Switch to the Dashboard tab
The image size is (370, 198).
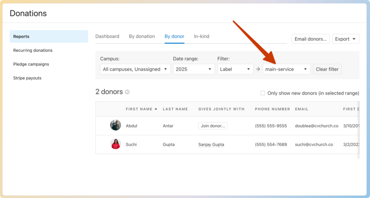tap(107, 36)
